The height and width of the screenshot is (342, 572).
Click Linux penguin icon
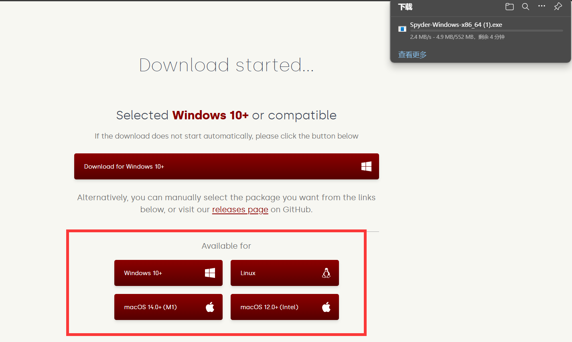(x=326, y=273)
